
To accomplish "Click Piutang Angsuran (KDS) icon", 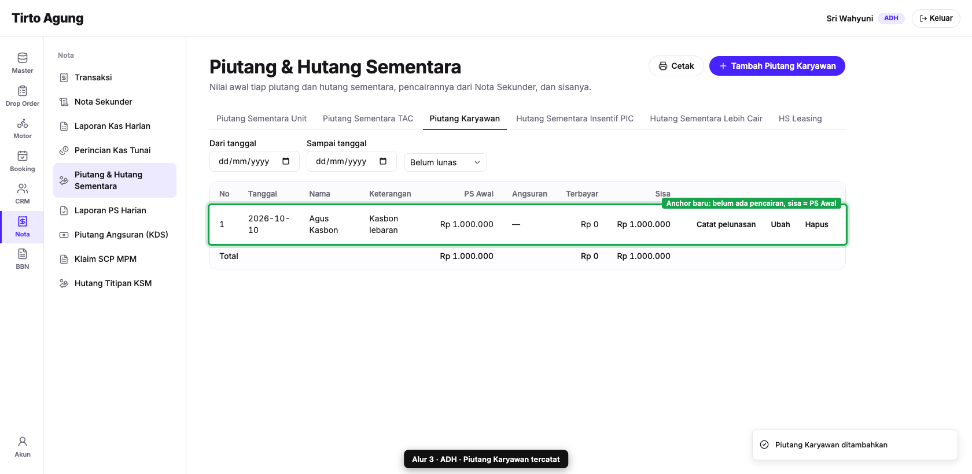I will (x=64, y=235).
